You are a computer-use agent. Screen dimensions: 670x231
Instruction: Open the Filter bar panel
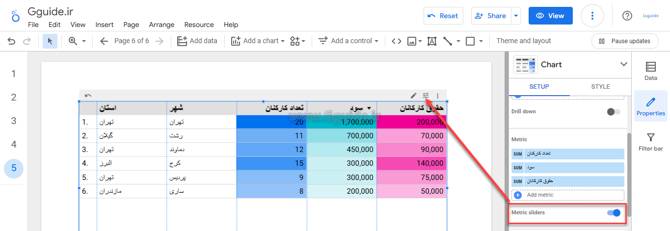pos(650,142)
